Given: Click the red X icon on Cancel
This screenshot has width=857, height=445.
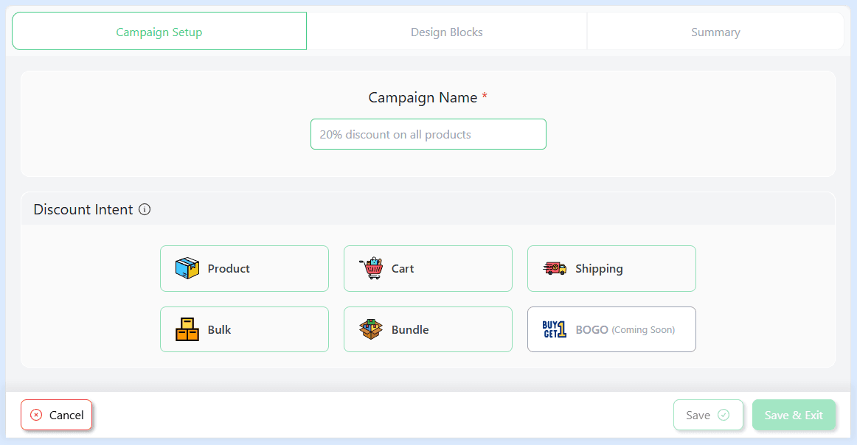Looking at the screenshot, I should pos(36,415).
